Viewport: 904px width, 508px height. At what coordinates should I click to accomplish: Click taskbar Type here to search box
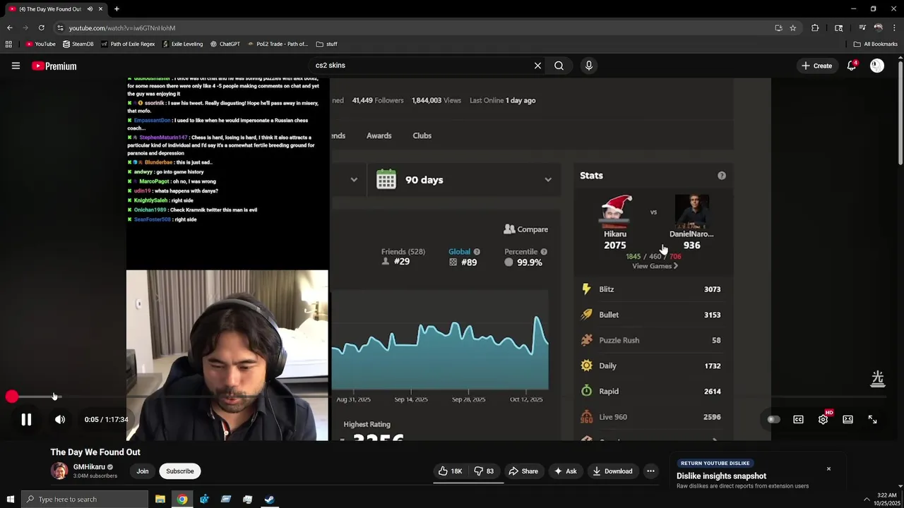85,500
